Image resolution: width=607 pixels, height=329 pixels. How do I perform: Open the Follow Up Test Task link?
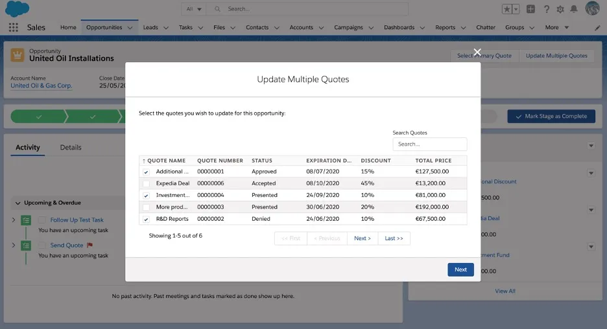(77, 220)
